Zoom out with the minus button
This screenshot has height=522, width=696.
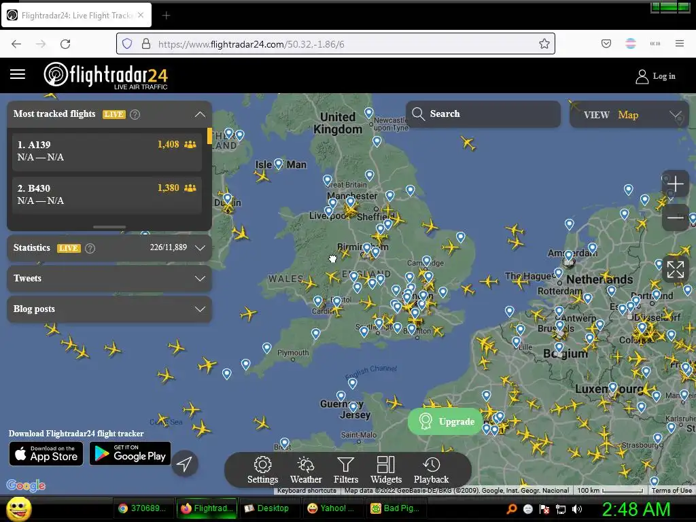pos(675,217)
